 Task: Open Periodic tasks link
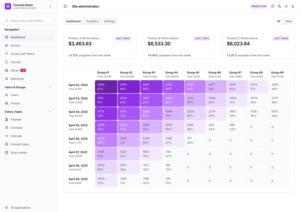(x=29, y=144)
